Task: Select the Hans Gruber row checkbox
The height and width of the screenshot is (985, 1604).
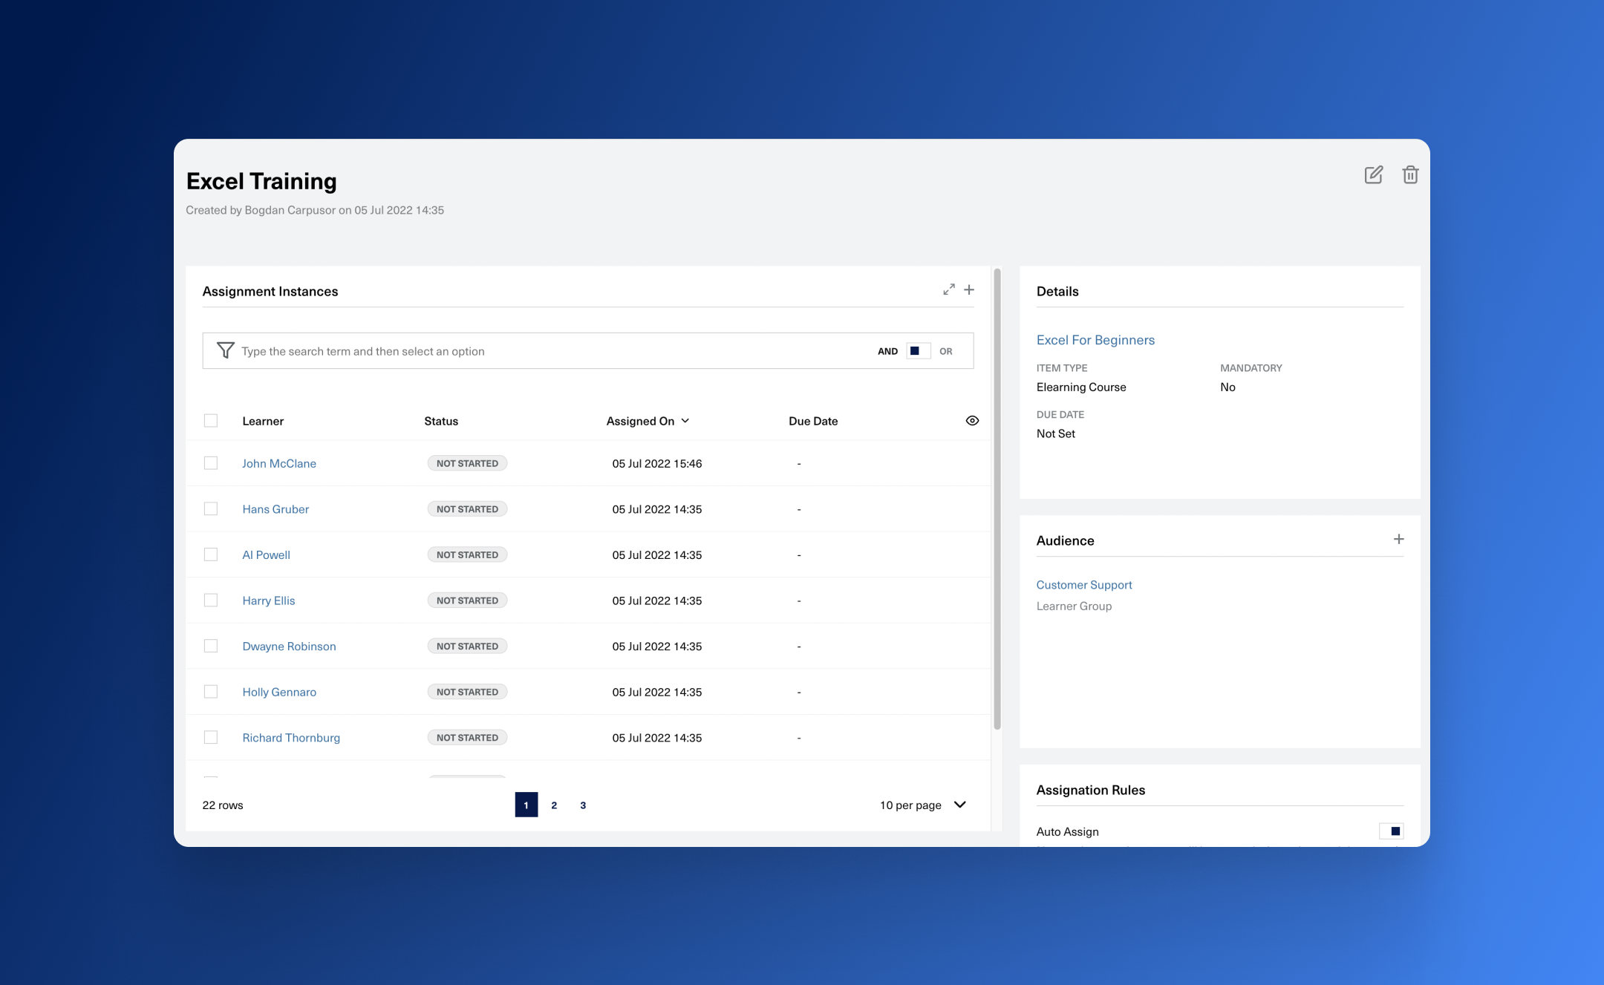Action: (211, 509)
